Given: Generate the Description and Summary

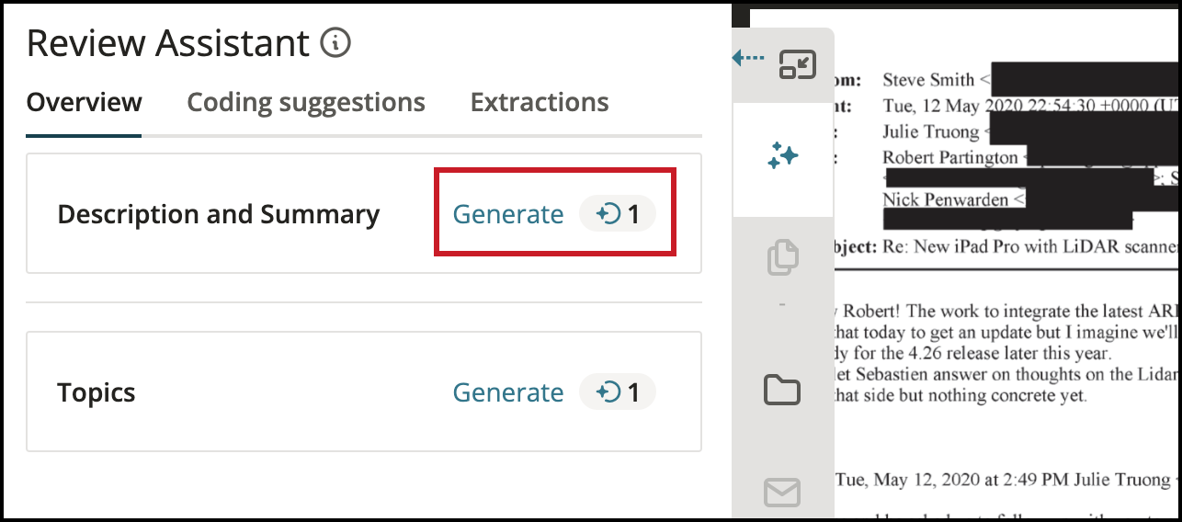Looking at the screenshot, I should click(x=508, y=214).
